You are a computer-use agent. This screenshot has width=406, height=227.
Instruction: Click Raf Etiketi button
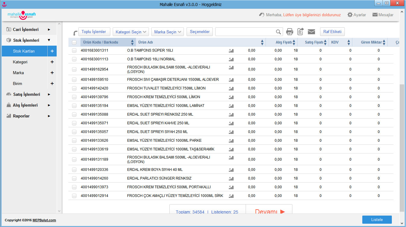332,32
